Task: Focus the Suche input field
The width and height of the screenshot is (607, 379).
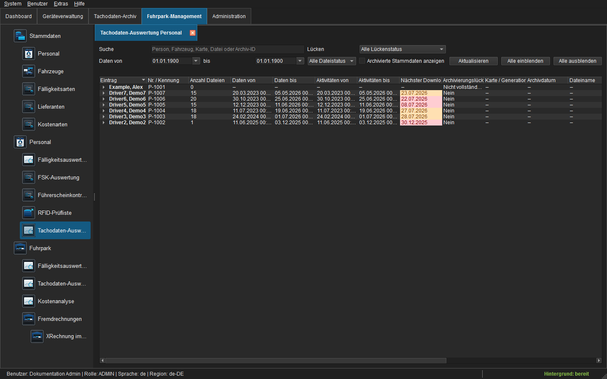Action: pyautogui.click(x=228, y=49)
